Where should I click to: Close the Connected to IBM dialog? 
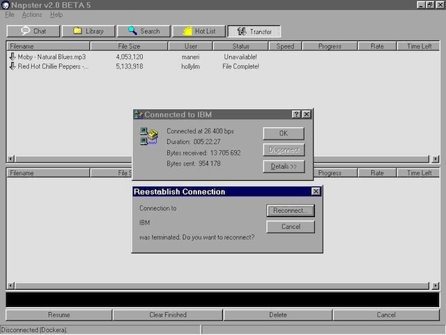tap(307, 114)
